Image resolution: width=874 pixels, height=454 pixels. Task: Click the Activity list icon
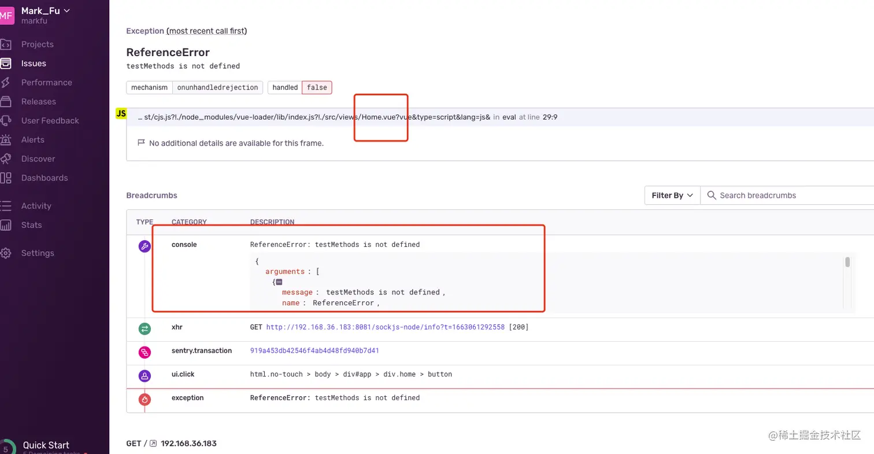[x=6, y=206]
